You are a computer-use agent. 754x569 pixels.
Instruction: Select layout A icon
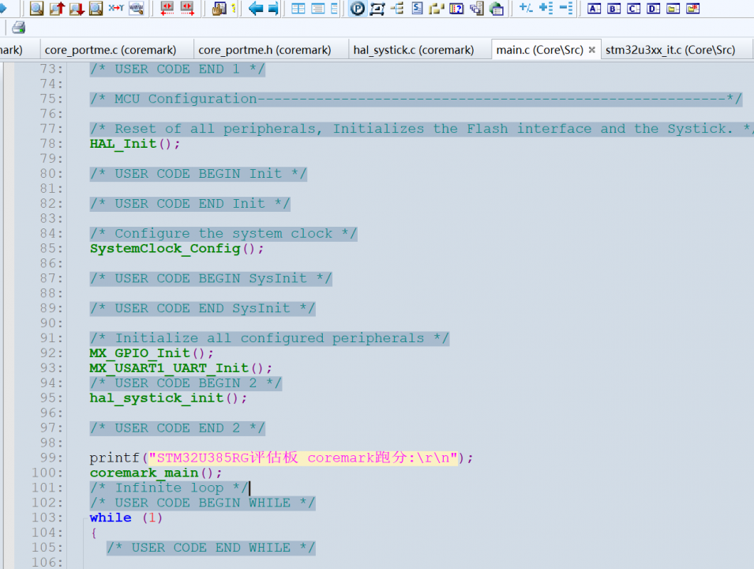[x=595, y=8]
